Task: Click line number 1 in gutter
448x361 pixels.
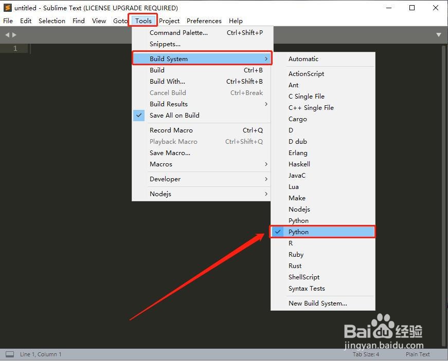Action: point(15,48)
